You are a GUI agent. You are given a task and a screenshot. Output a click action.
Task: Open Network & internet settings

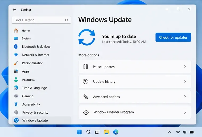[x=42, y=55]
